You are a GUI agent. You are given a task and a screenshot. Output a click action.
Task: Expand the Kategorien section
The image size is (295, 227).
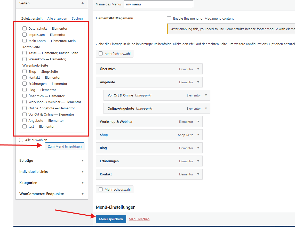point(83,183)
